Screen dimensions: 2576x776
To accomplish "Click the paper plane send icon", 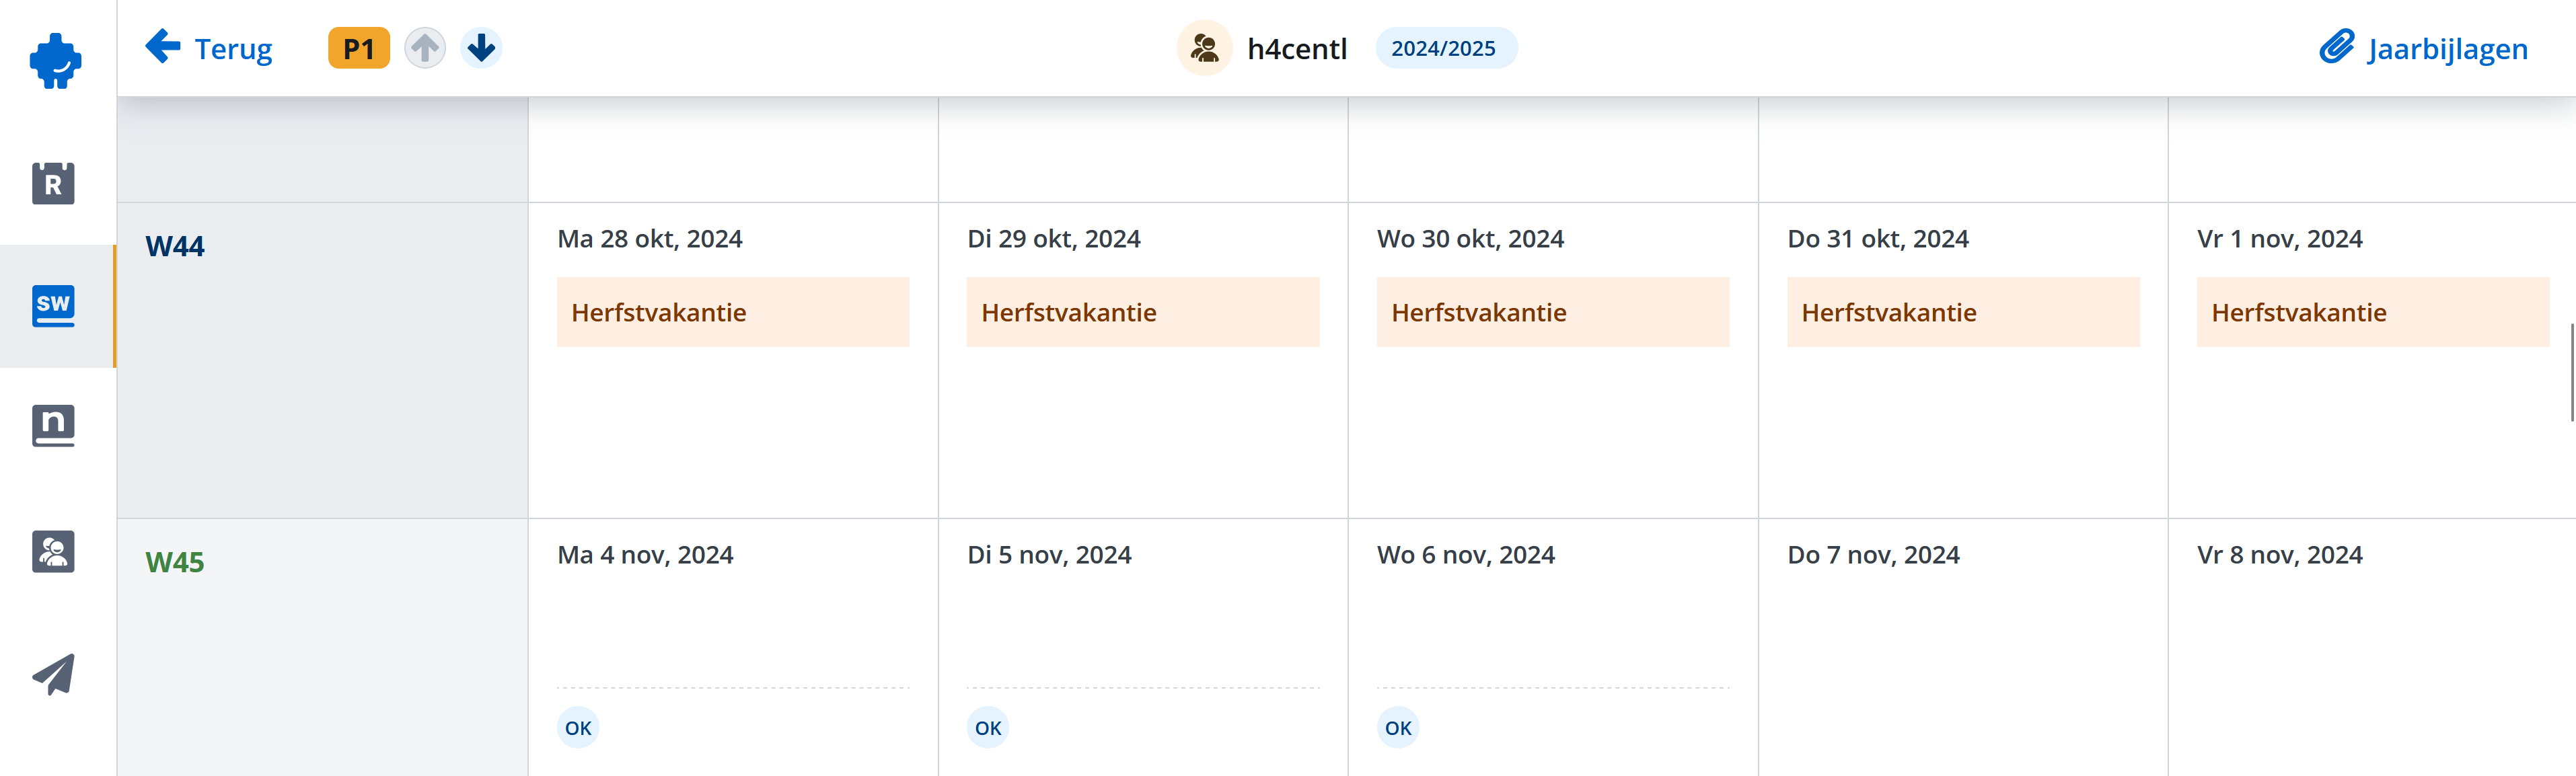I will 53,674.
